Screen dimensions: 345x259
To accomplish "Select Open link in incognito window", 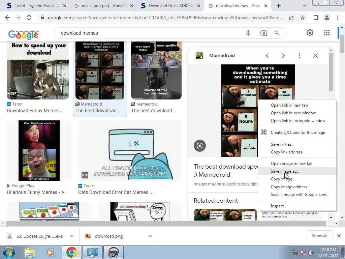I will click(297, 121).
